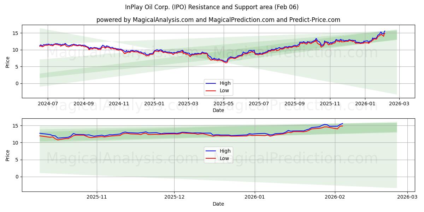Click the chart title 'InPlay Oil Corp. (IPO) Resistance and Support area (Feb 06)'
Screen dimensions: 424x212
pyautogui.click(x=212, y=7)
